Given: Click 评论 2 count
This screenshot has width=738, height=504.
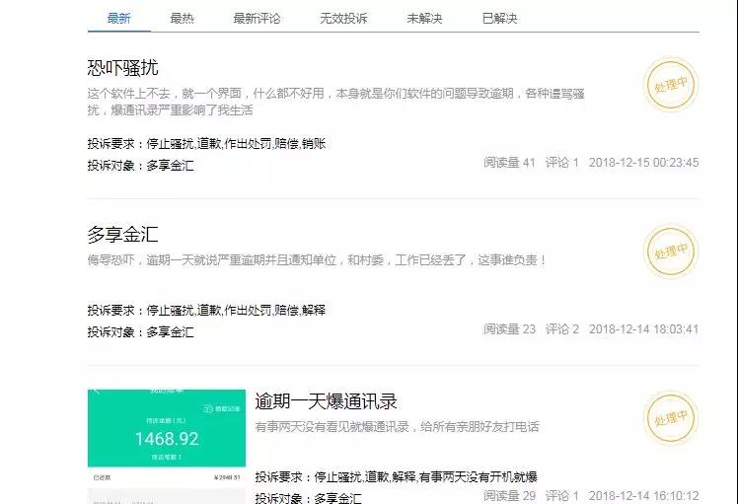Looking at the screenshot, I should click(562, 329).
